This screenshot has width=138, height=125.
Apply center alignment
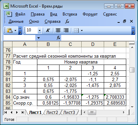(58, 30)
